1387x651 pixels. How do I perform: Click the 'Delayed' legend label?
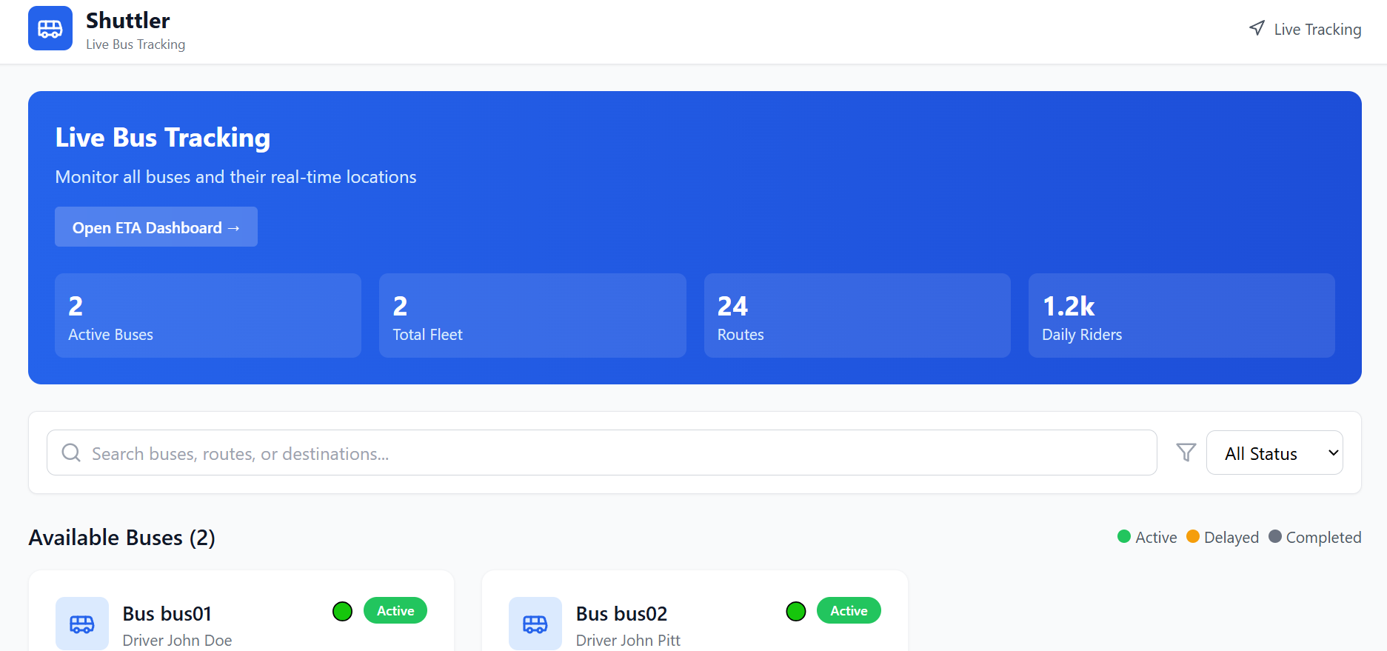1231,538
